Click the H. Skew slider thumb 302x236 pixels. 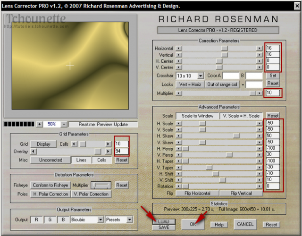236,136
